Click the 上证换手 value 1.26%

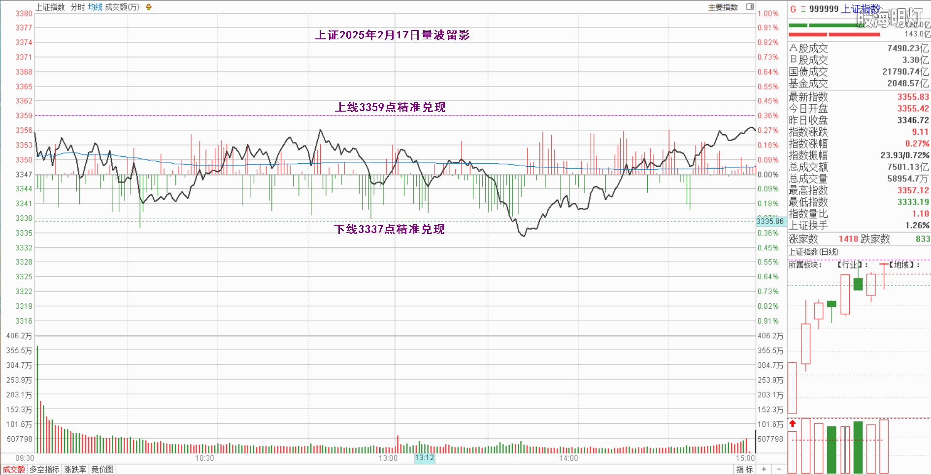click(917, 226)
